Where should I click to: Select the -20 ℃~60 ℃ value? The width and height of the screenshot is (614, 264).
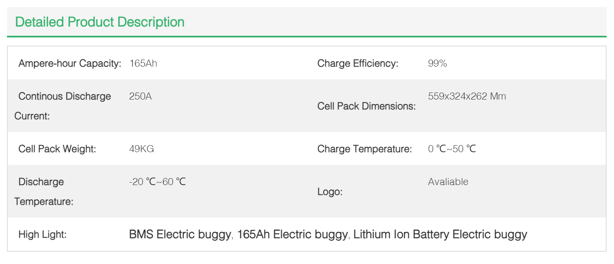tap(157, 182)
